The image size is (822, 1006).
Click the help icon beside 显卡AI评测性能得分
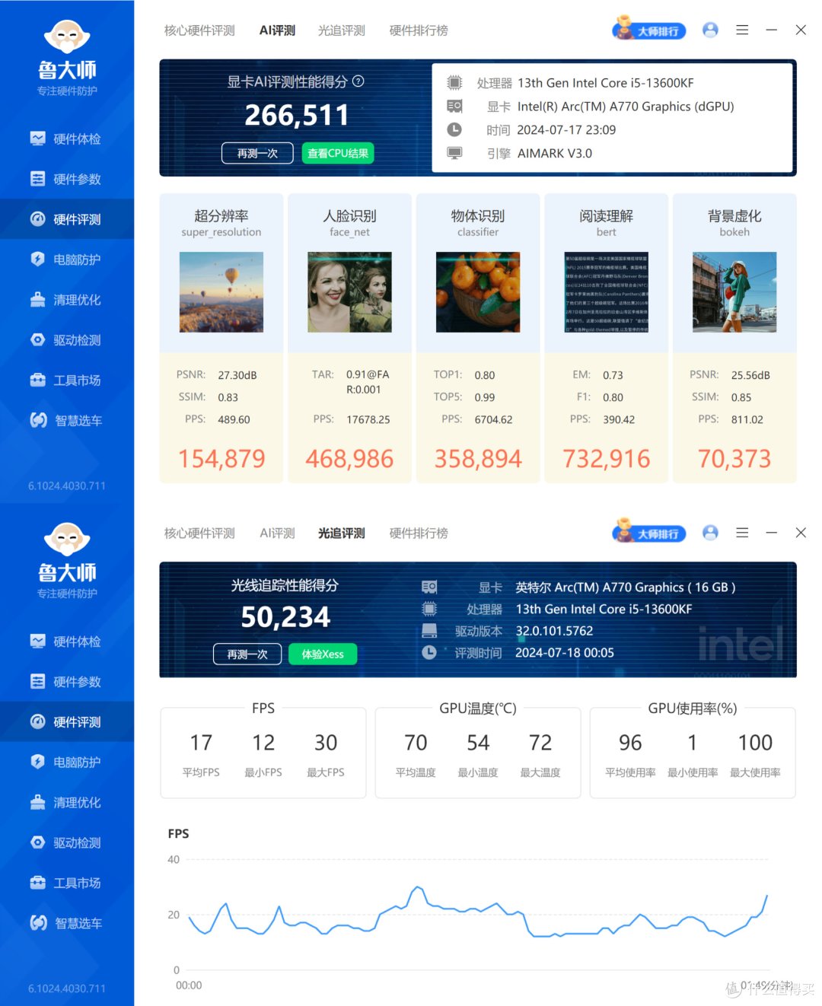(x=358, y=81)
